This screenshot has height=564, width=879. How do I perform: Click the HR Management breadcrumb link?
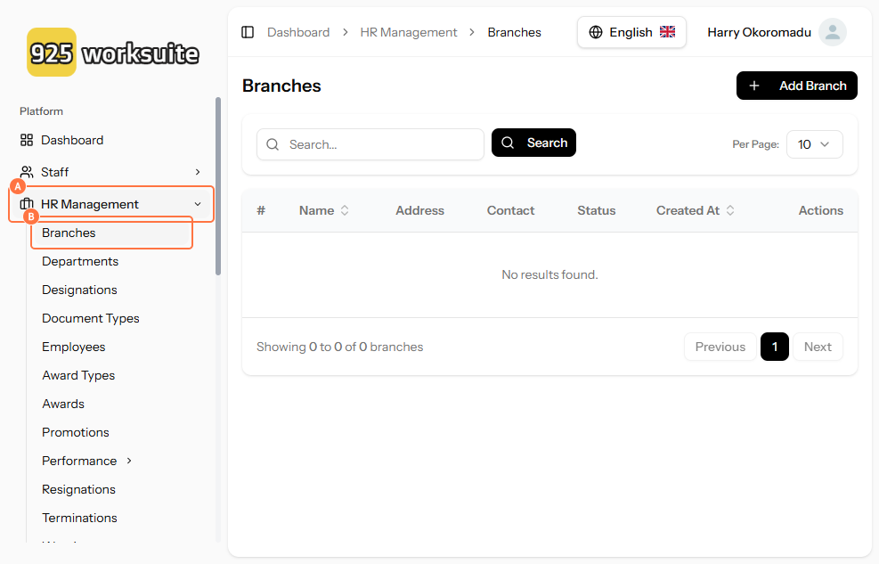coord(409,32)
